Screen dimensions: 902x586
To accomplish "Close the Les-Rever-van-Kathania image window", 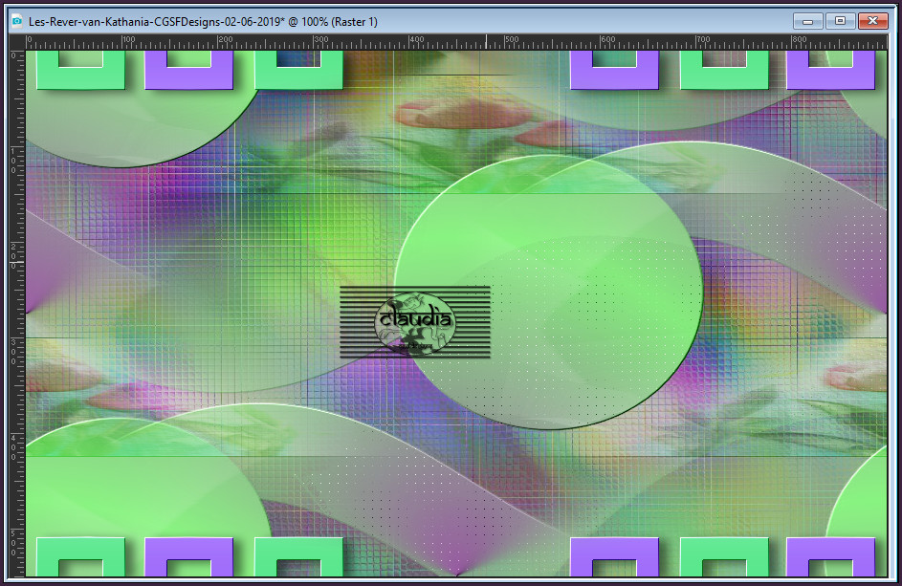I will [x=872, y=21].
